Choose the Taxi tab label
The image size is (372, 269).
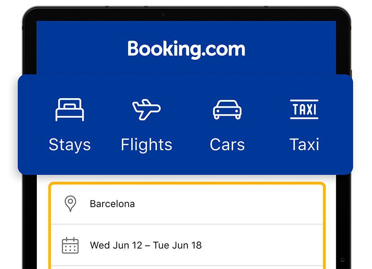pyautogui.click(x=304, y=144)
